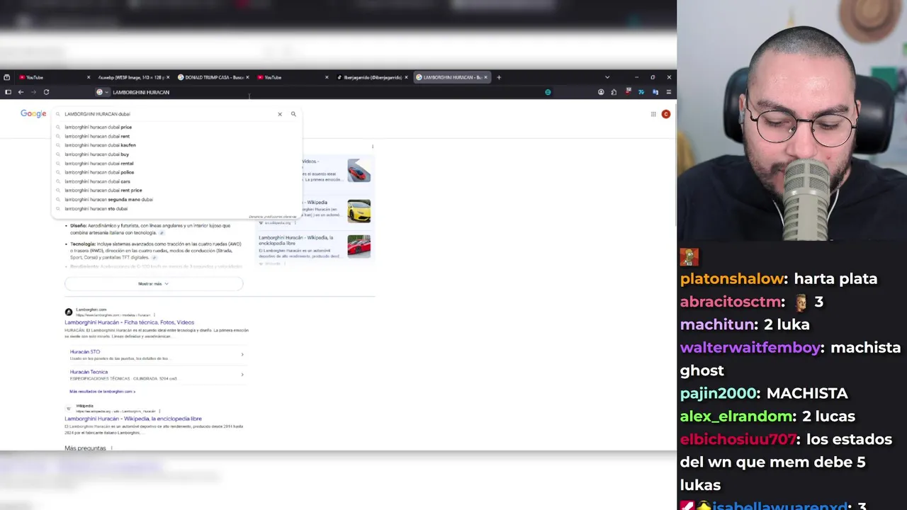Click "Más resultados de lamborghini.com" link

coord(102,392)
